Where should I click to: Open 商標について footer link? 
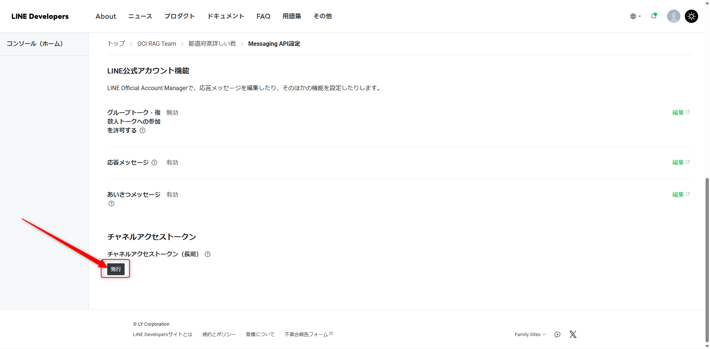click(x=260, y=334)
